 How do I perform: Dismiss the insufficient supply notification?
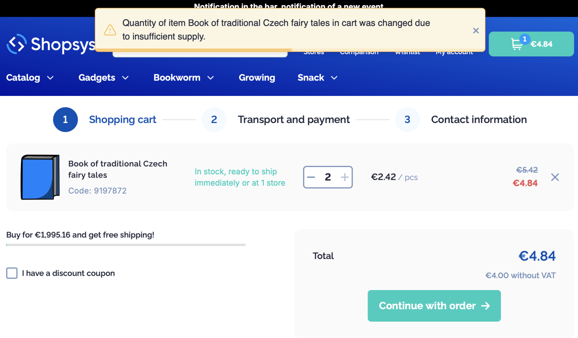tap(476, 31)
